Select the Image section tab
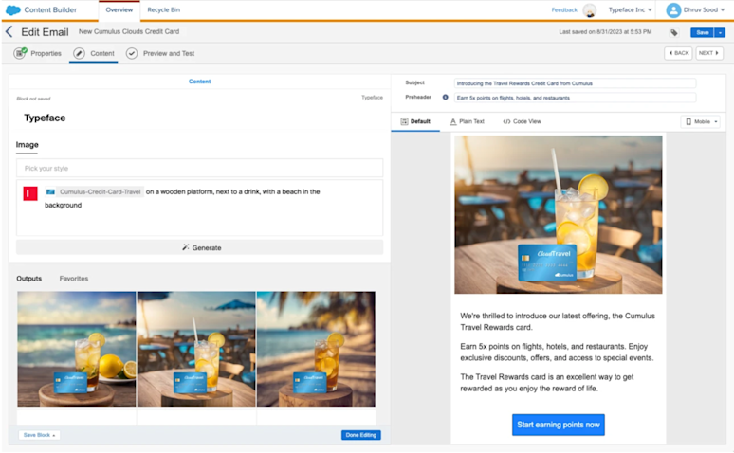The image size is (734, 453). pos(28,145)
